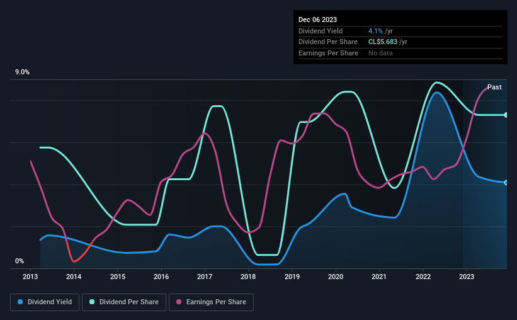This screenshot has height=320, width=517.
Task: Click the 2017 x-axis label
Action: click(x=205, y=277)
